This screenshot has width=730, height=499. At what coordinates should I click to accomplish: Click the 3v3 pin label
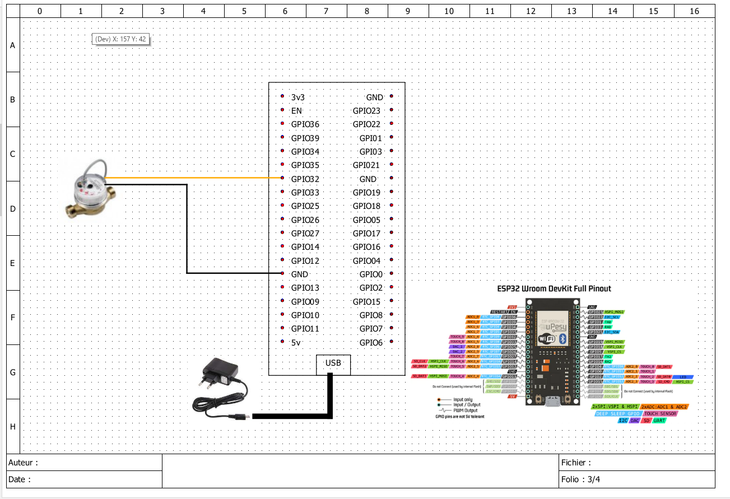point(297,97)
